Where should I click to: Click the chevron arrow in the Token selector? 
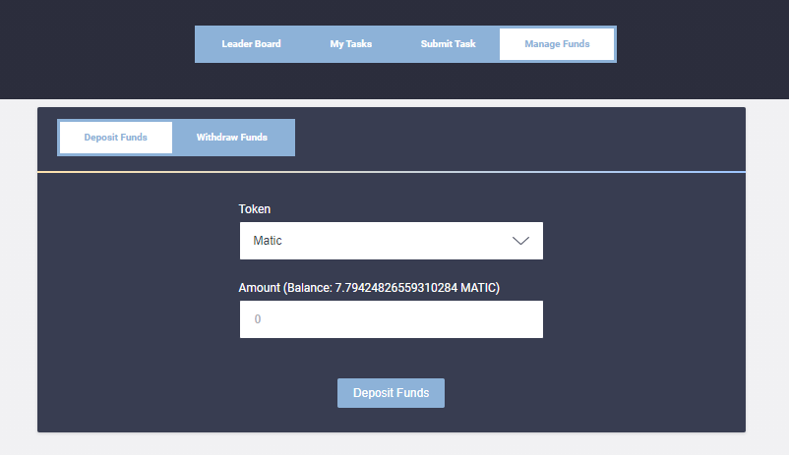(x=520, y=241)
